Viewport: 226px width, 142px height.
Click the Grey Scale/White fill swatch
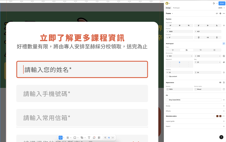click(x=167, y=100)
